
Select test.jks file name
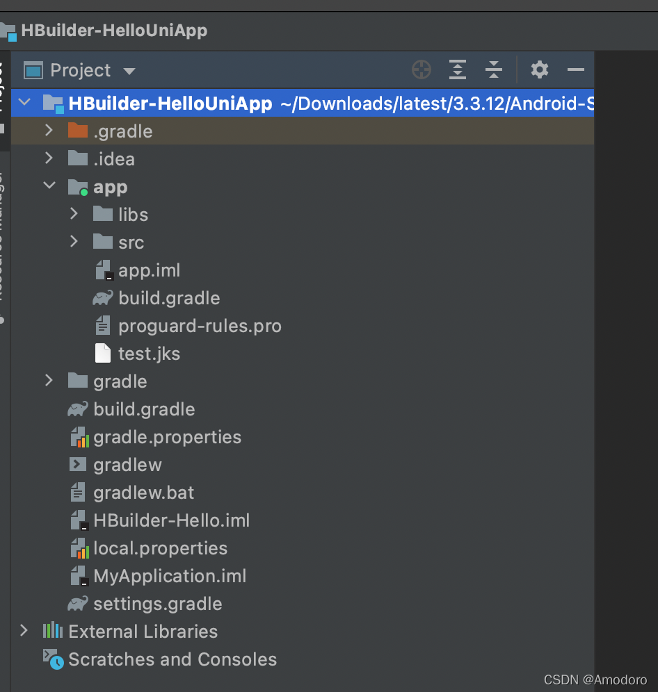coord(150,354)
